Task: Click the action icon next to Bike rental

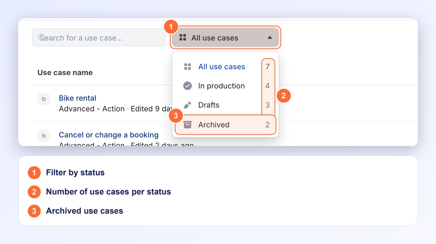Action: [44, 99]
